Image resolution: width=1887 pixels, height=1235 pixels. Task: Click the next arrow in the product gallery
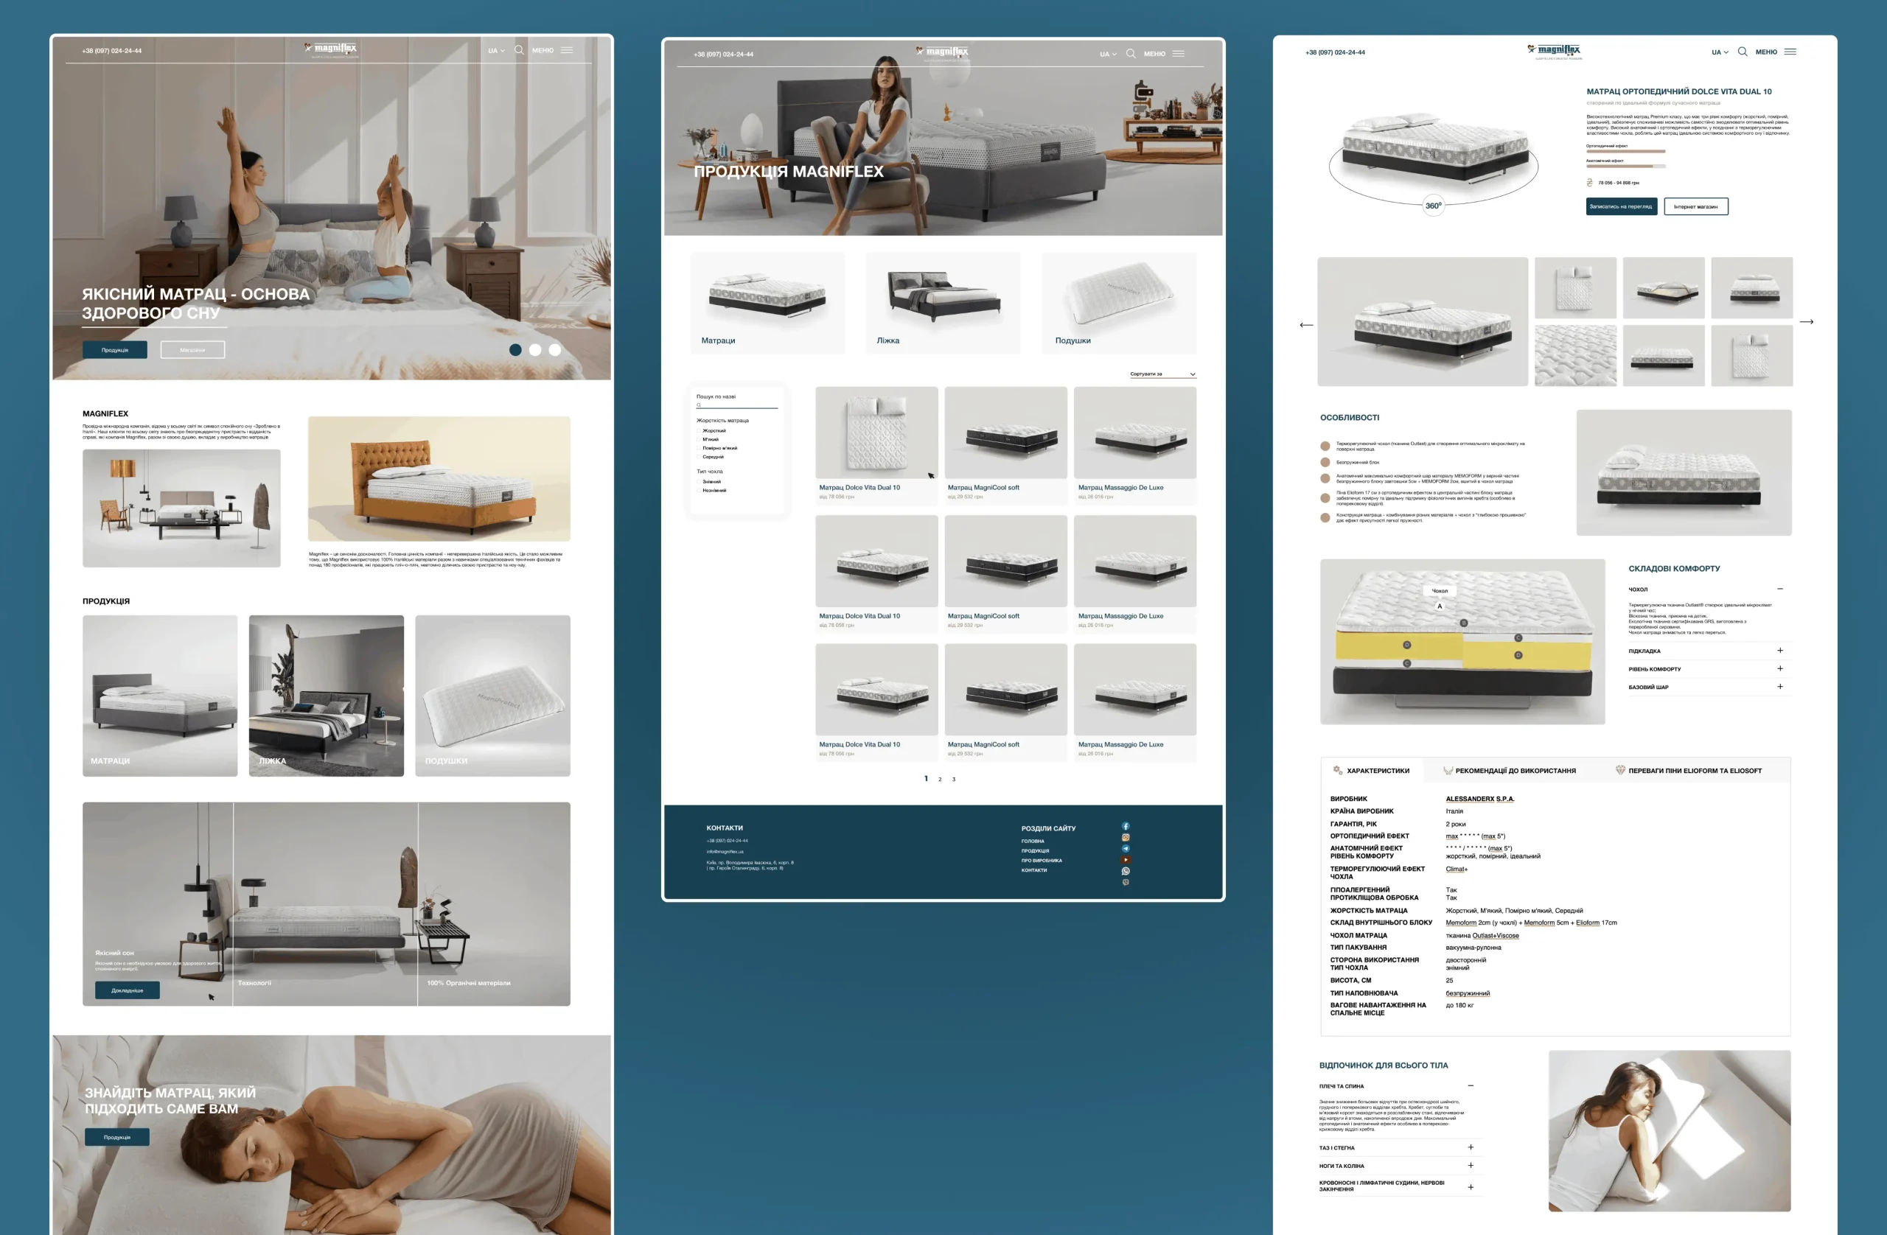click(1806, 322)
